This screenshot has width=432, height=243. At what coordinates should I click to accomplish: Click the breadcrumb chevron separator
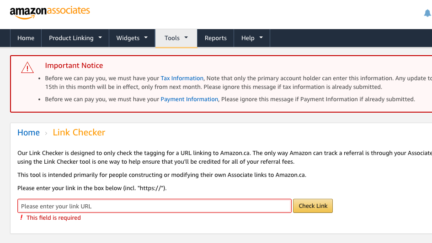(46, 133)
